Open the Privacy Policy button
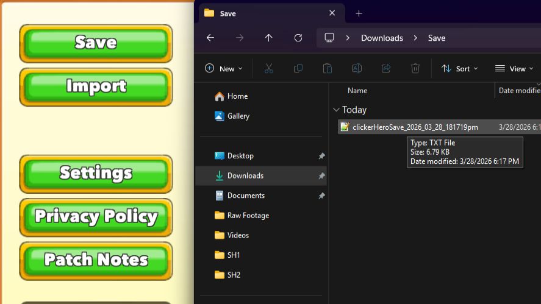This screenshot has width=541, height=304. [96, 217]
